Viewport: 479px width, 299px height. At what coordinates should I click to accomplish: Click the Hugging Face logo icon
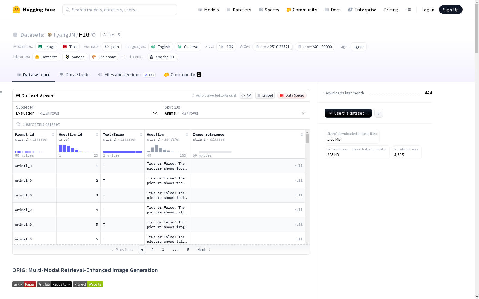point(16,10)
